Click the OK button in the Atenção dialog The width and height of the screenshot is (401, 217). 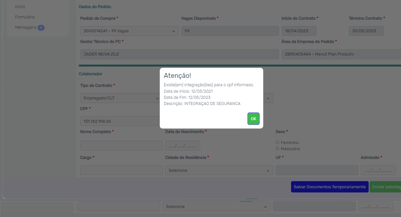(253, 119)
